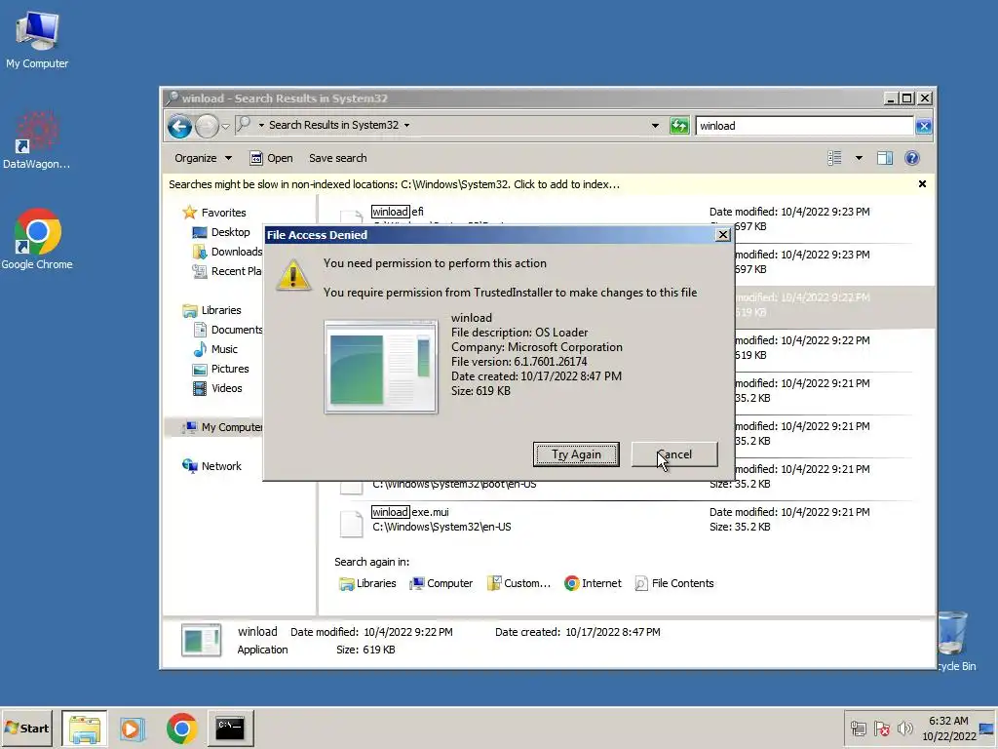The width and height of the screenshot is (998, 749).
Task: Maximize the Search Results window
Action: [907, 99]
